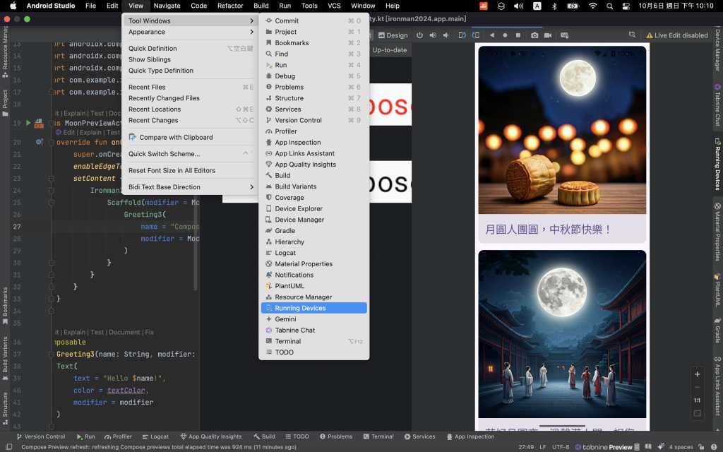Collapse the setContent code block fold marker
The height and width of the screenshot is (452, 723).
point(52,179)
